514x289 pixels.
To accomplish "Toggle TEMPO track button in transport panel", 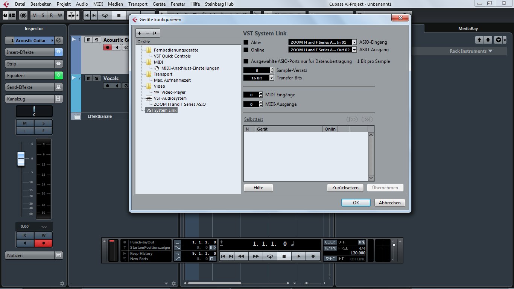I will (x=330, y=248).
